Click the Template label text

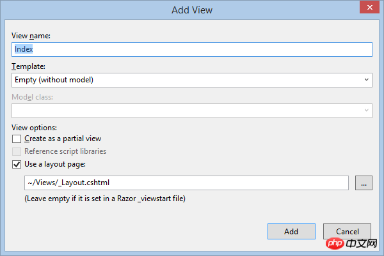coord(28,66)
